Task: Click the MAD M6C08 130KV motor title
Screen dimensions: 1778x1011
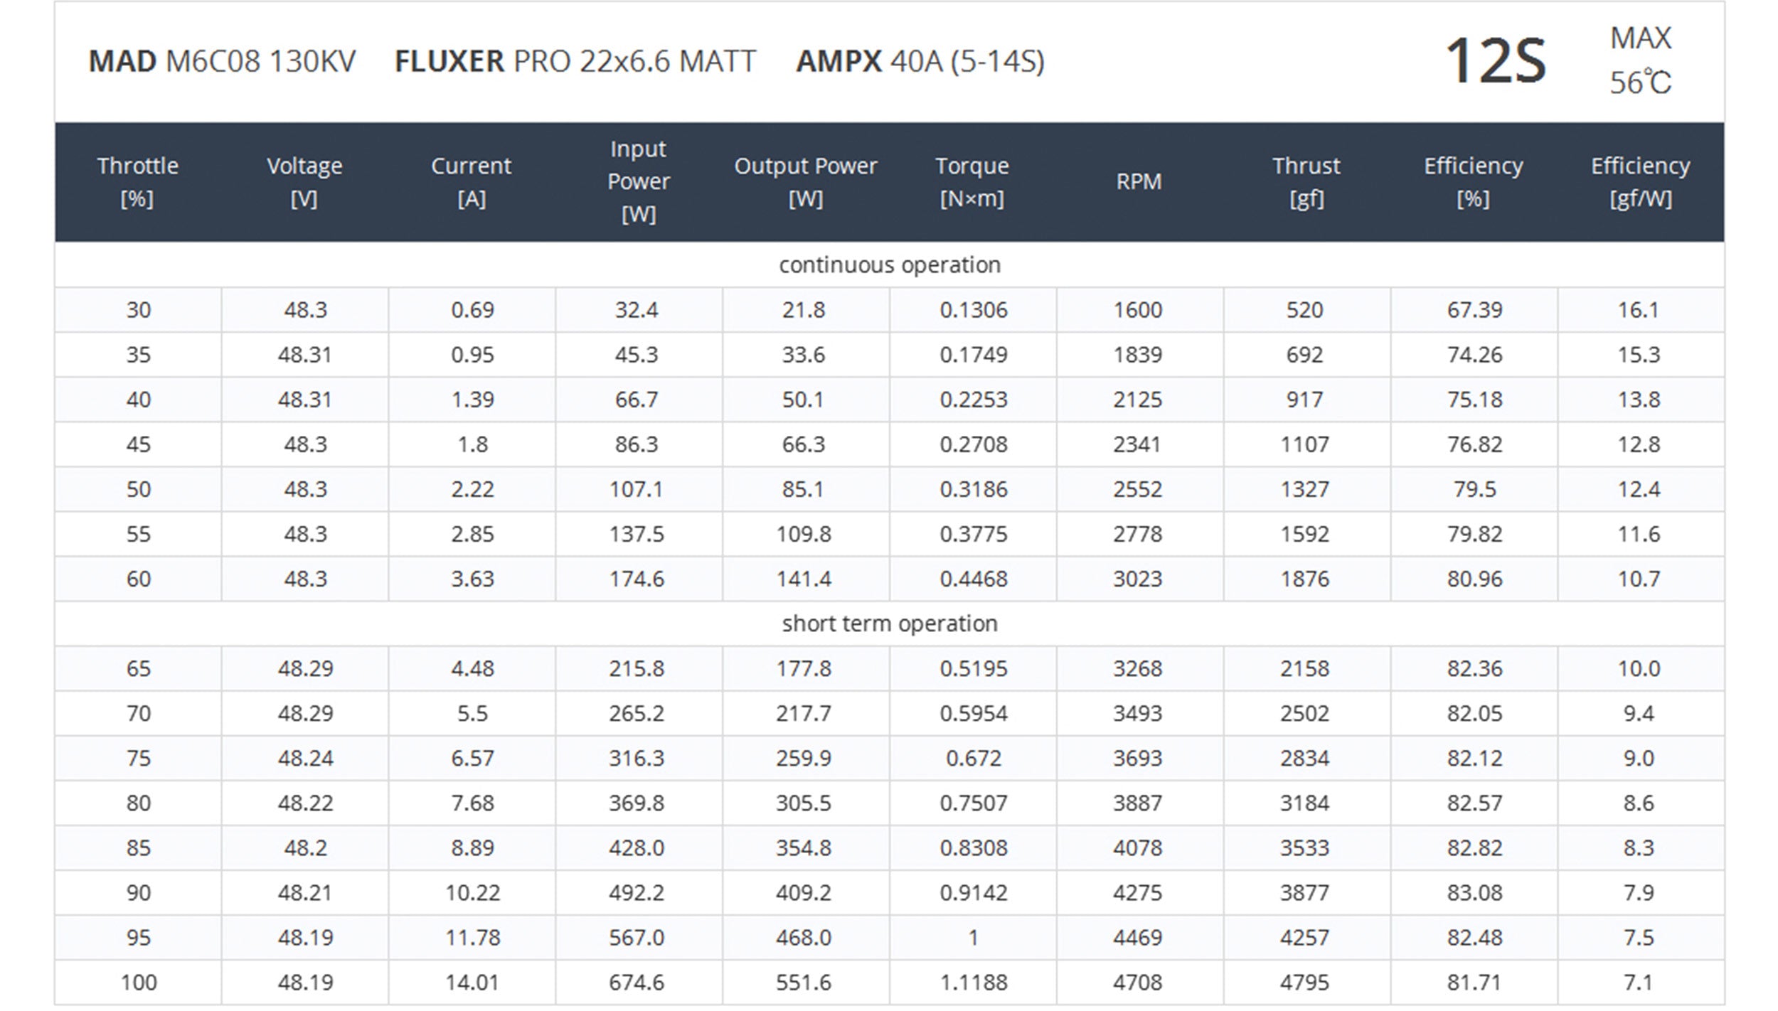Action: [222, 62]
